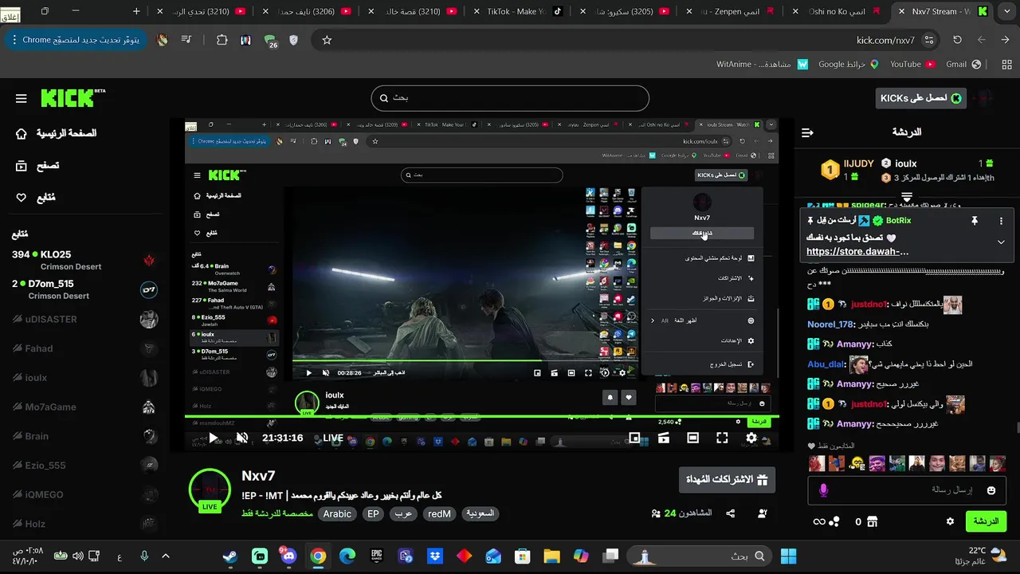Open the متابع following page
Image resolution: width=1020 pixels, height=574 pixels.
pyautogui.click(x=36, y=198)
